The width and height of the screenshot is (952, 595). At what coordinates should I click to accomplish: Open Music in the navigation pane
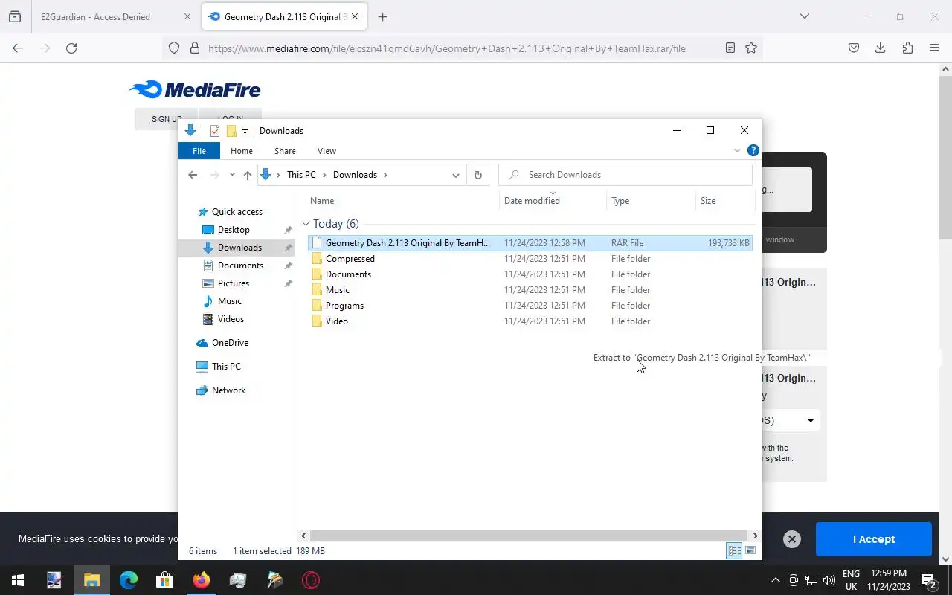(x=229, y=301)
